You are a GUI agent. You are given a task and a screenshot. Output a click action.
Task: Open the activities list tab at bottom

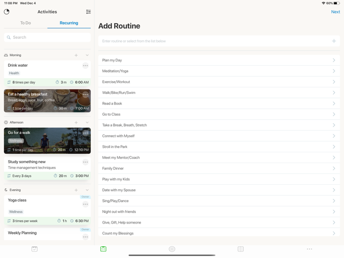click(x=103, y=249)
